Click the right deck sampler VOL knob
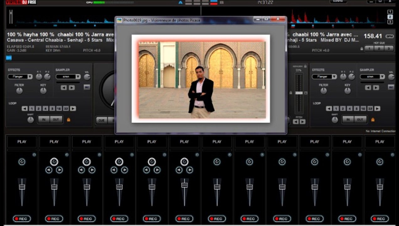Viewport: 399px width, 226px height. [x=391, y=77]
